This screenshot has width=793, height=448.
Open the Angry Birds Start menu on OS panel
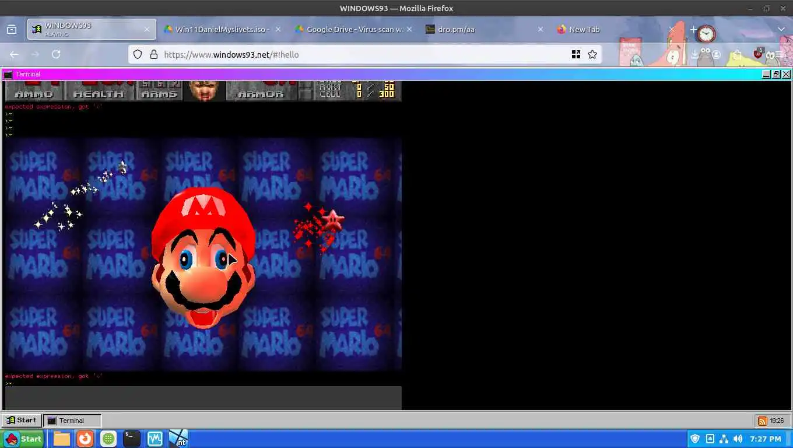point(23,439)
